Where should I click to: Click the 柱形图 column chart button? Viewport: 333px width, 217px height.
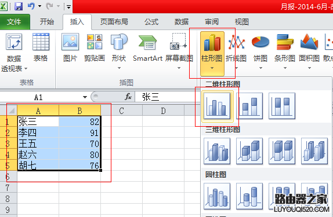(x=212, y=54)
